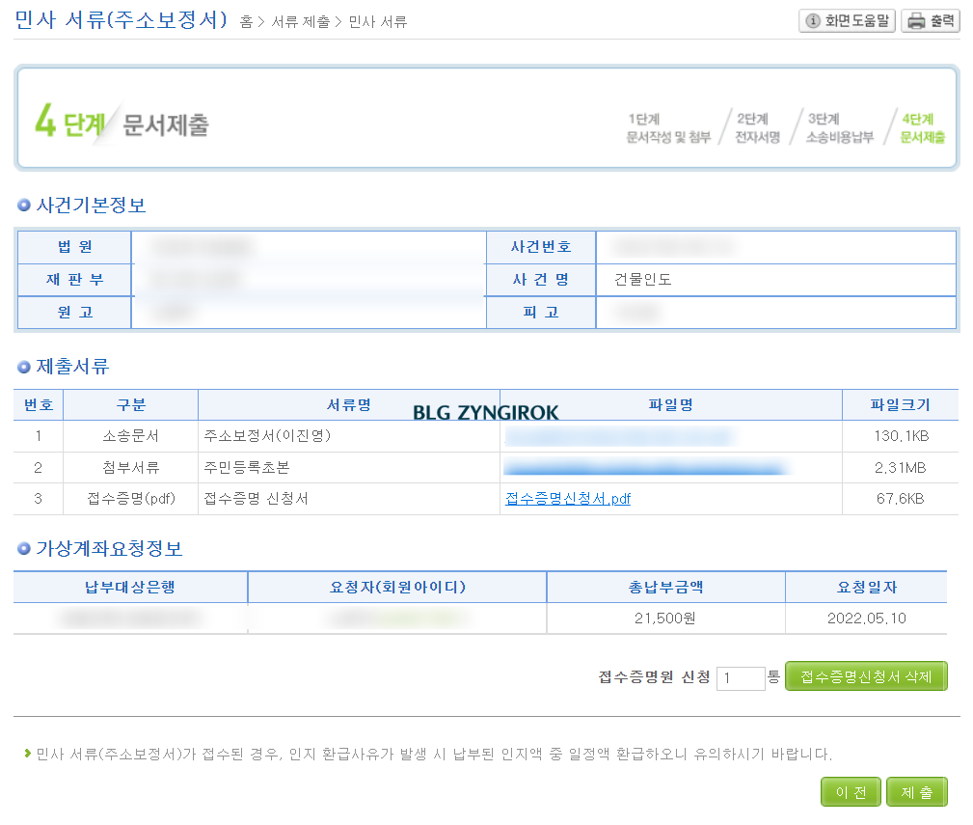Viewport: 973px width, 825px height.
Task: Open blurred file link for 주민등록초본 row
Action: 645,467
